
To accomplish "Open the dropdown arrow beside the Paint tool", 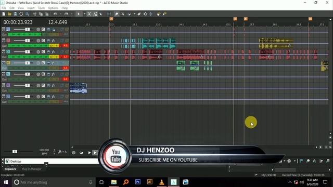I will 134,14.
